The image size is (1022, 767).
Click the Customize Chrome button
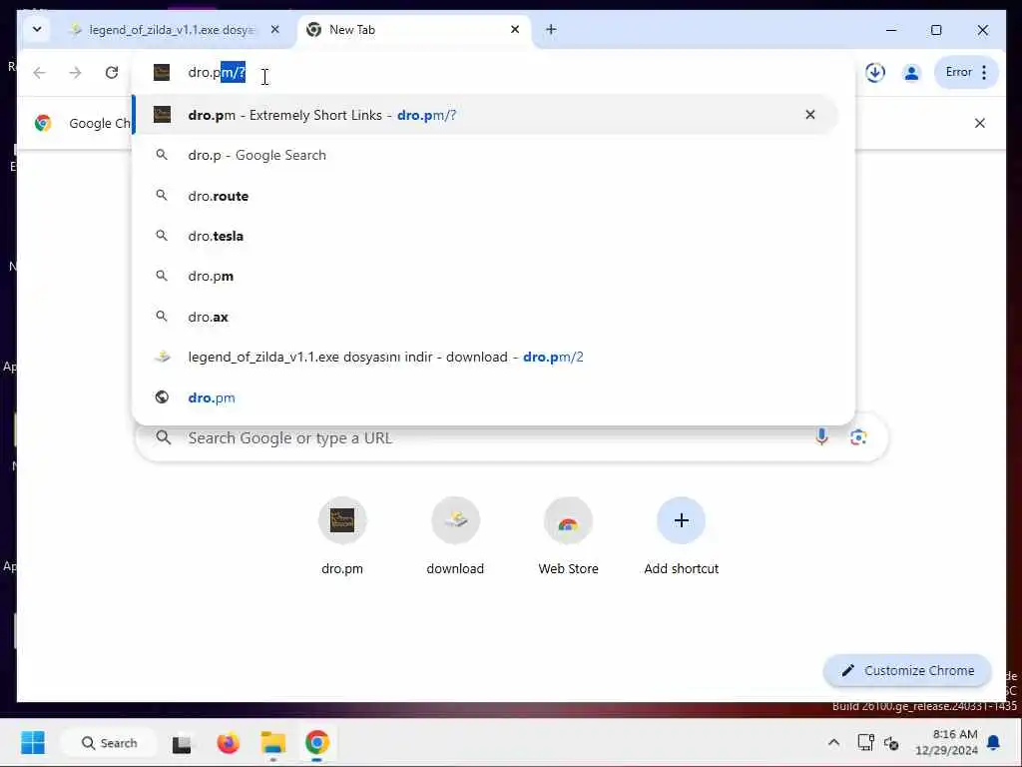point(907,670)
